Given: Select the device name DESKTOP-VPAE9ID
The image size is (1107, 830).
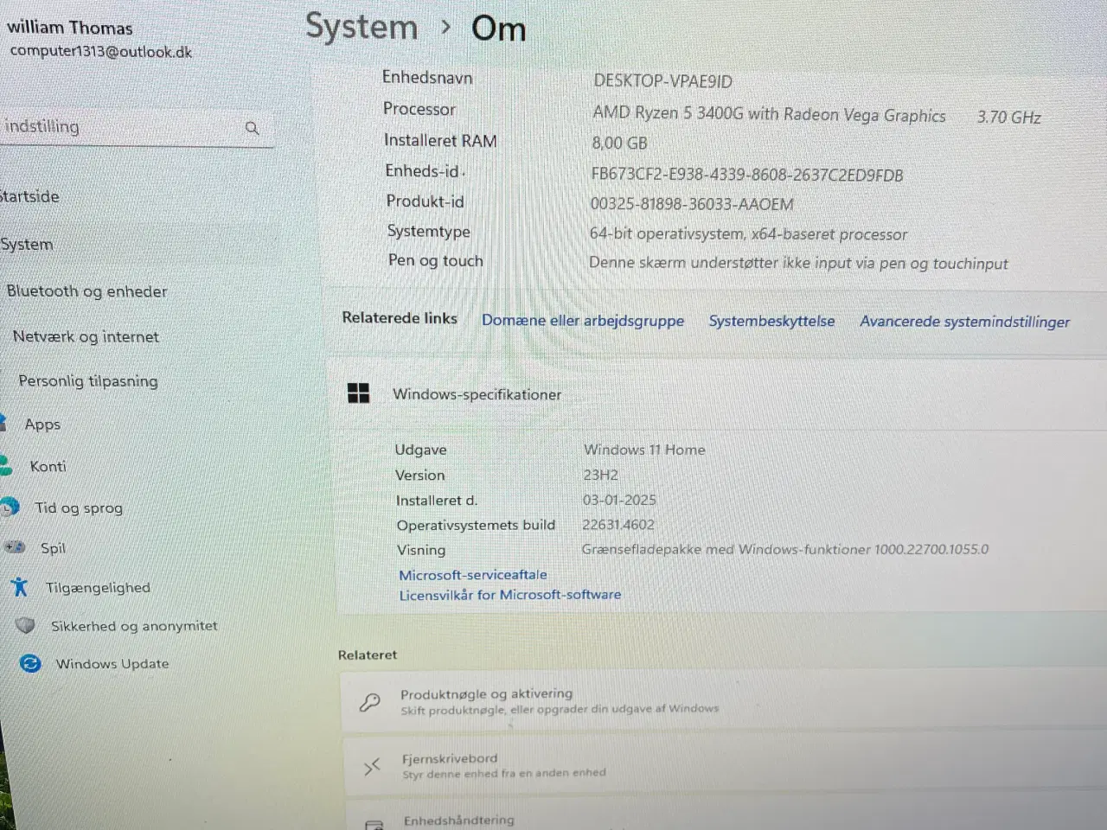Looking at the screenshot, I should click(x=662, y=81).
